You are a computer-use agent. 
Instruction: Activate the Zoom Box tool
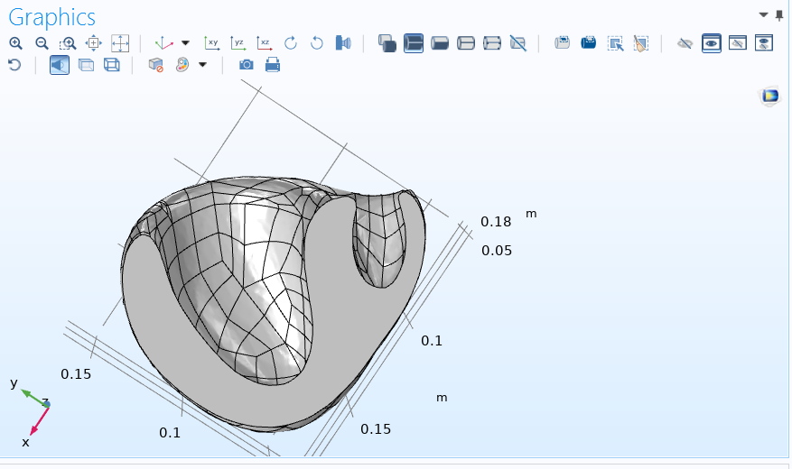pyautogui.click(x=68, y=42)
